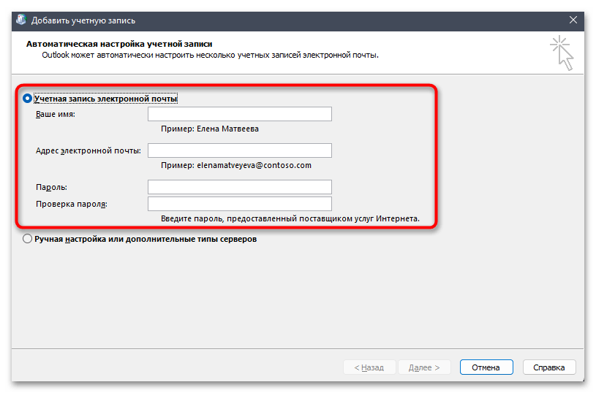Click the Outlook icon in title bar
The width and height of the screenshot is (596, 393).
point(21,20)
